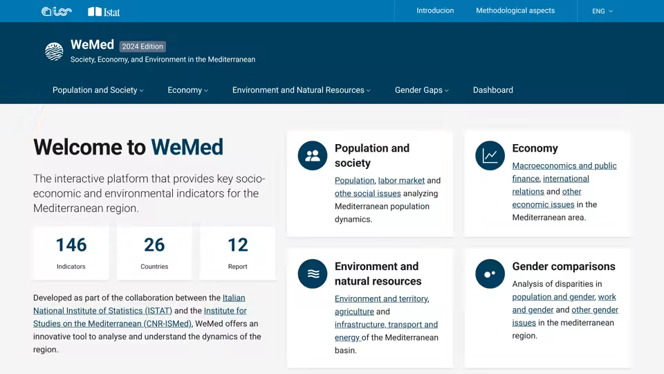Click the Welcome to WeMed heading
The width and height of the screenshot is (664, 374).
point(128,147)
